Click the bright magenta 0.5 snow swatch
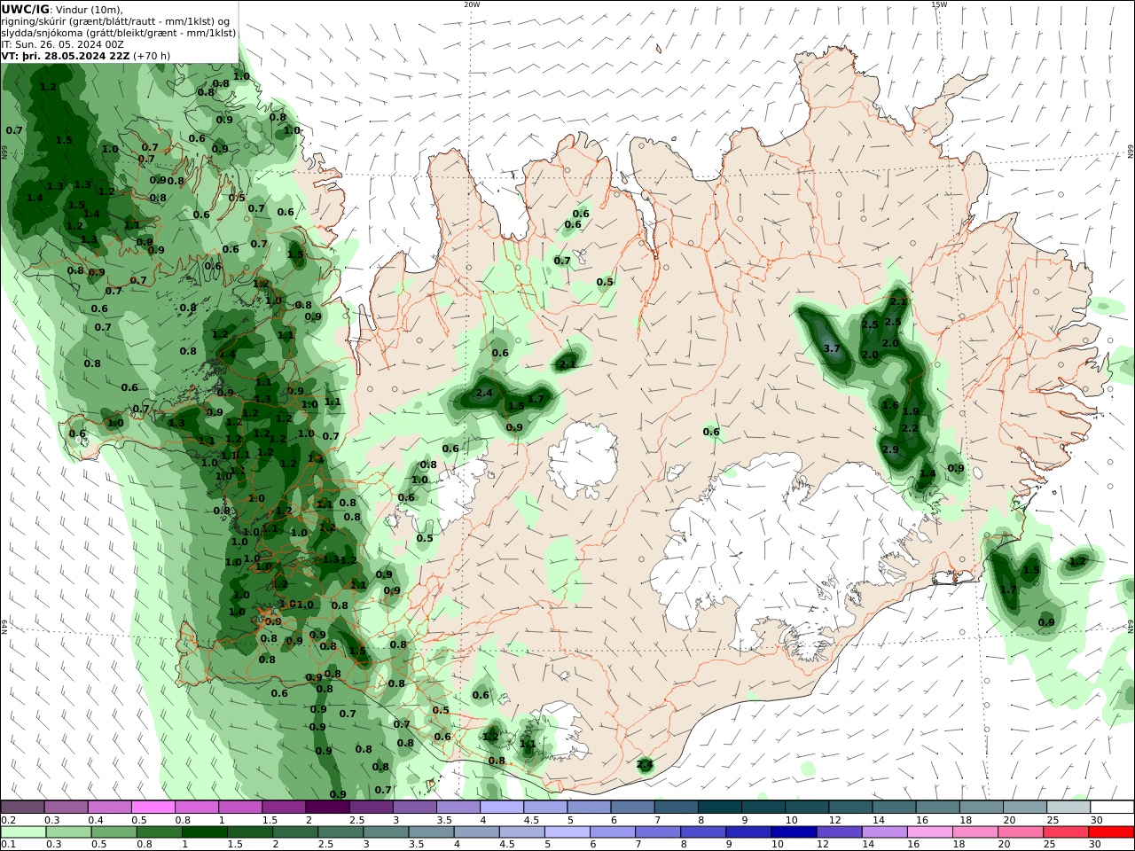The image size is (1135, 851). click(153, 807)
